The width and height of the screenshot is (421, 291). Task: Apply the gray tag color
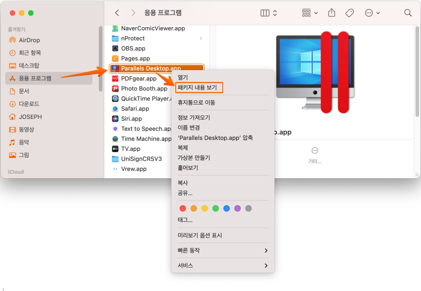click(248, 208)
